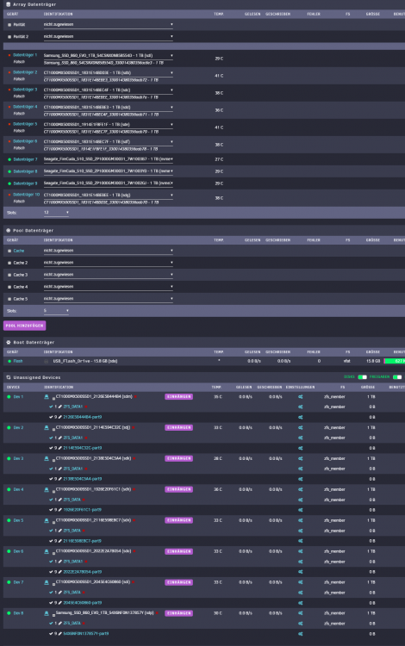The image size is (405, 646).
Task: Open the Dev 3 link
Action: [x=18, y=458]
